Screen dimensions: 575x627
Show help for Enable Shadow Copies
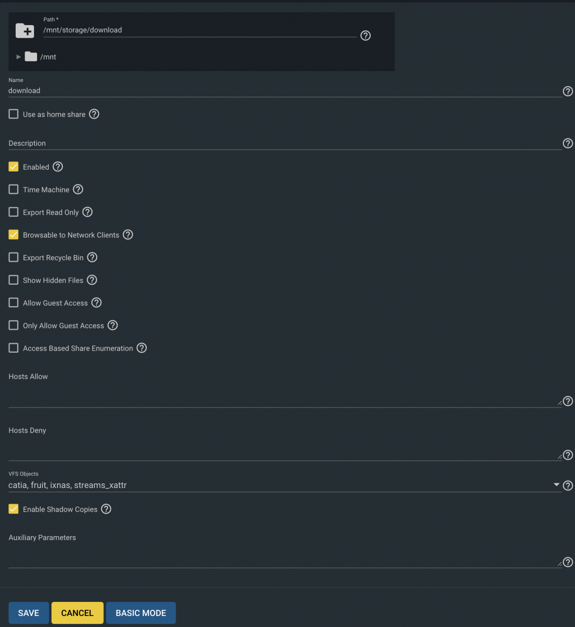pyautogui.click(x=106, y=509)
